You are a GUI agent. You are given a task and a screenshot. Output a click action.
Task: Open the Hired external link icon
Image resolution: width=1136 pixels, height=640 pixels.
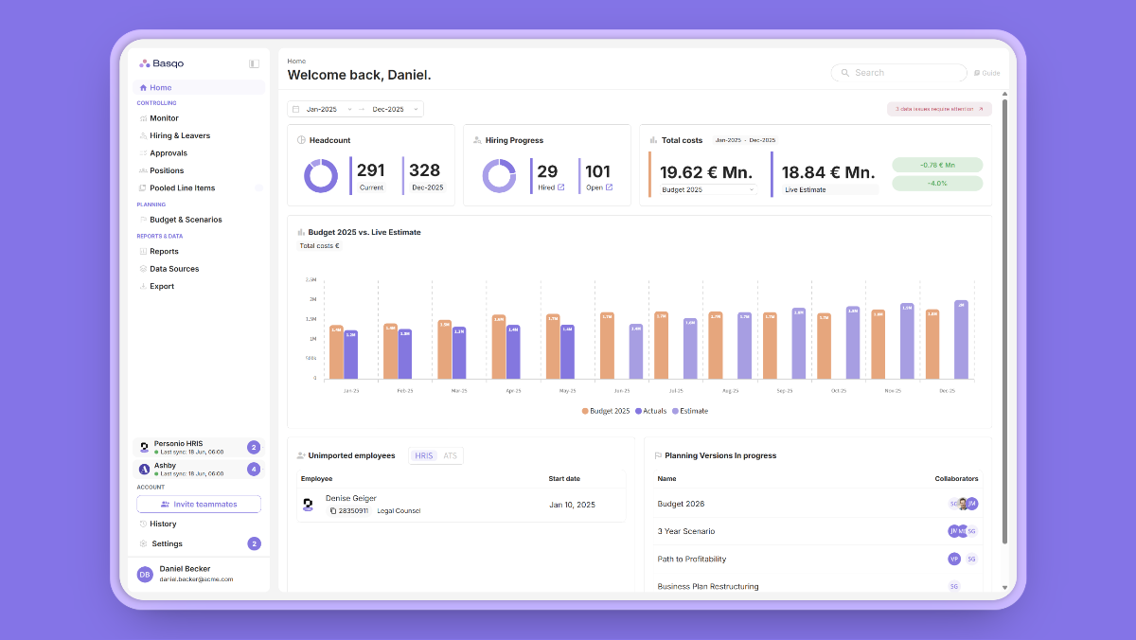click(x=561, y=187)
